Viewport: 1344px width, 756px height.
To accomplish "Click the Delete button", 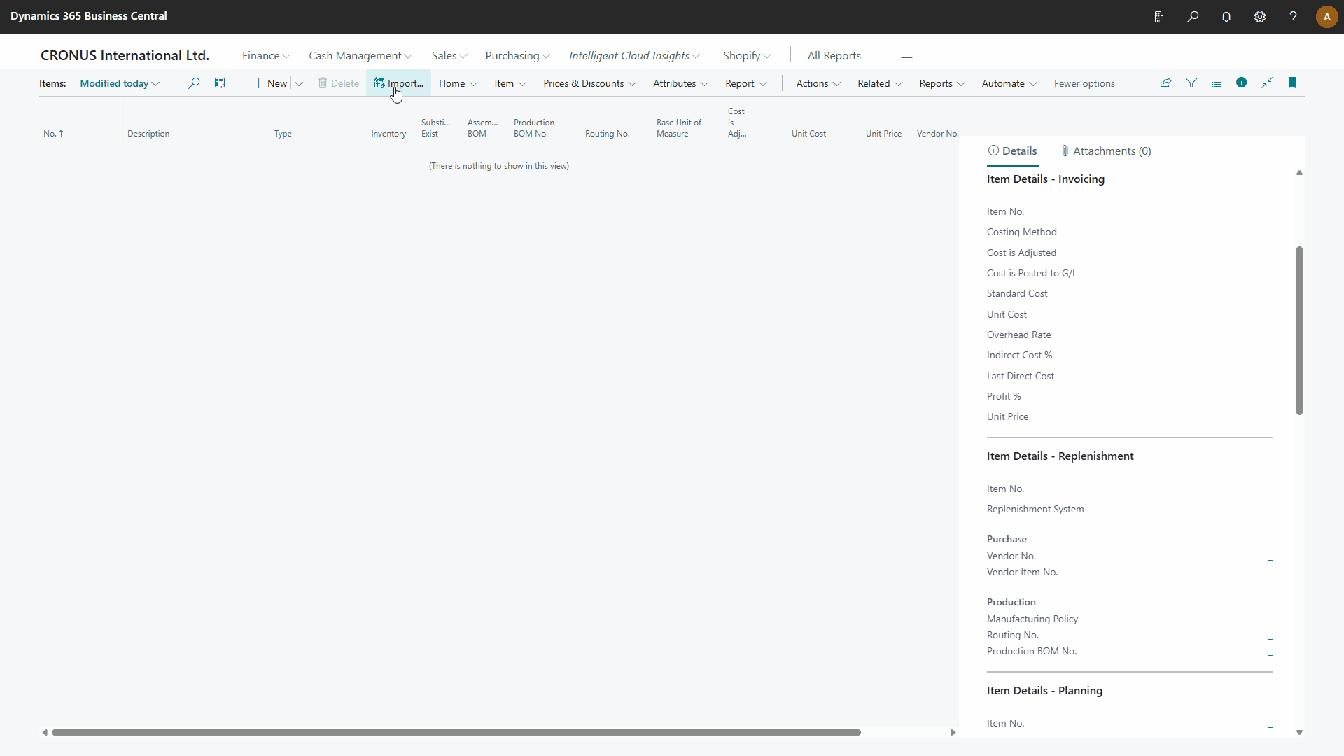I will 339,83.
